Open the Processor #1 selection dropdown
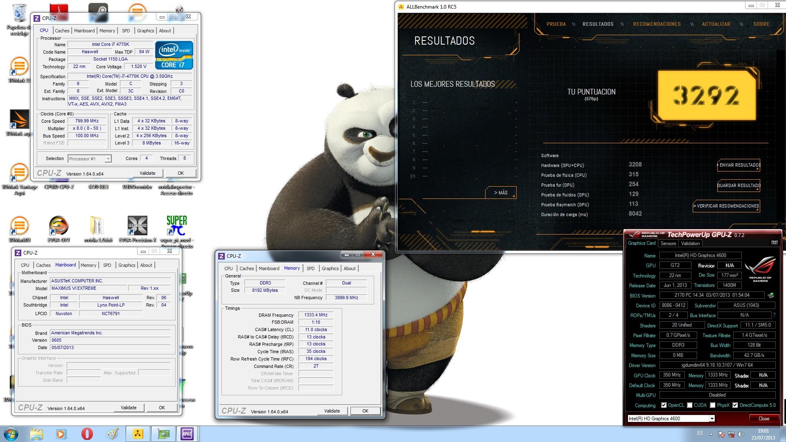This screenshot has height=442, width=786. (x=108, y=159)
